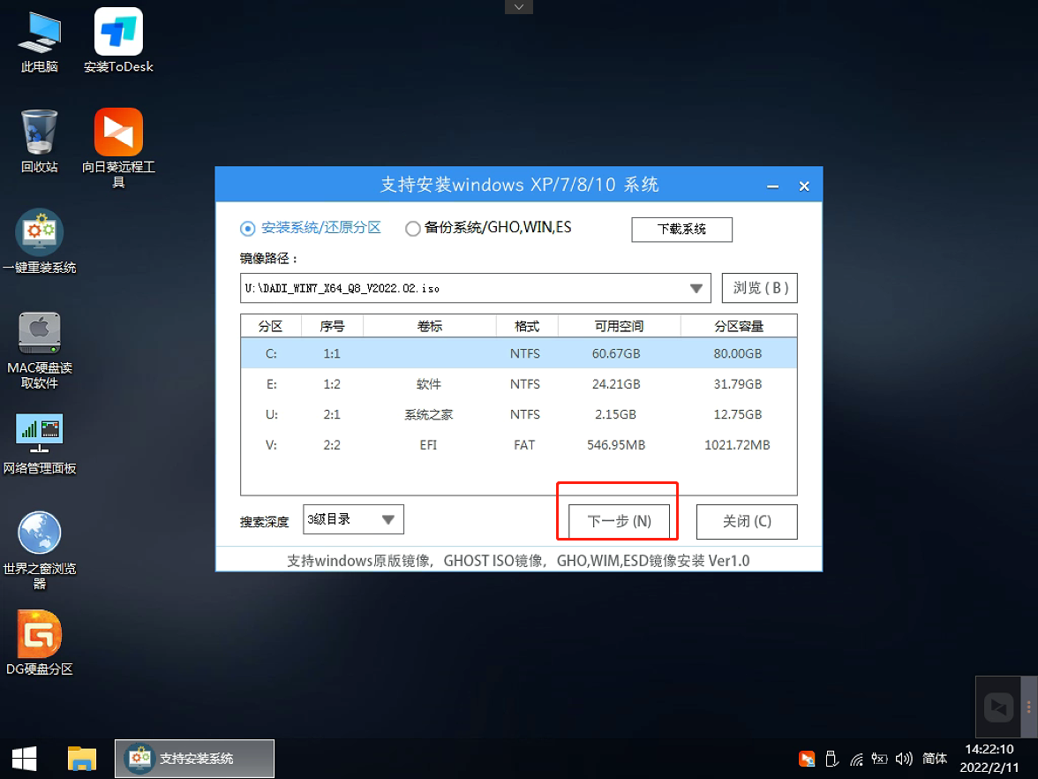Open 网络管理面板 desktop icon
Viewport: 1038px width, 779px height.
pyautogui.click(x=39, y=443)
